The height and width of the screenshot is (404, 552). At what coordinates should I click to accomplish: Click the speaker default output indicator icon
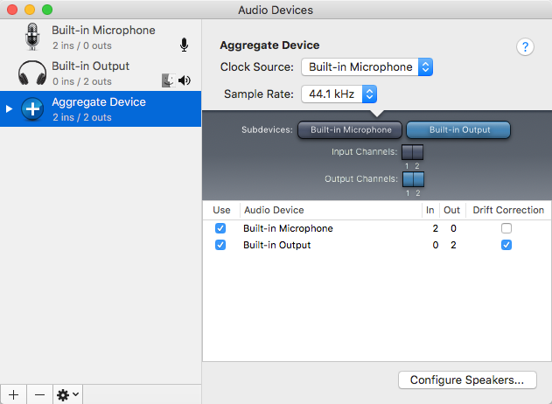coord(185,80)
